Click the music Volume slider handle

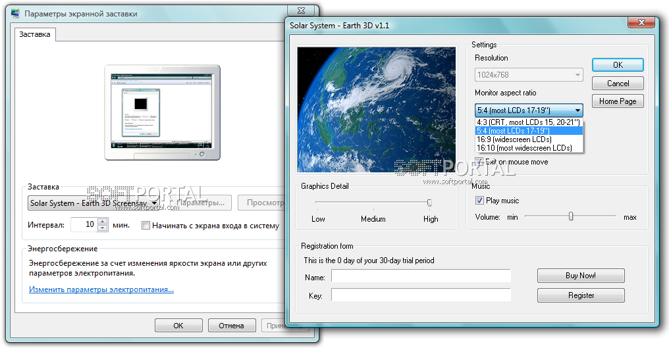point(571,216)
